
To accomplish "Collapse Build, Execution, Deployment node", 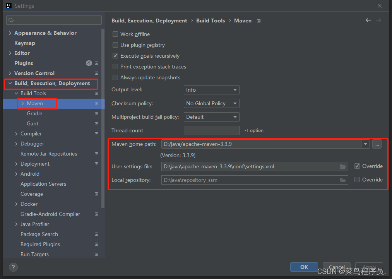I will pyautogui.click(x=10, y=83).
